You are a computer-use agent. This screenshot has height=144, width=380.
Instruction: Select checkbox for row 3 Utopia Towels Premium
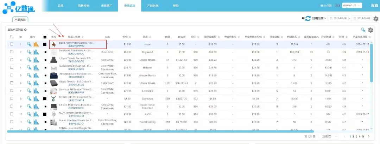point(12,60)
